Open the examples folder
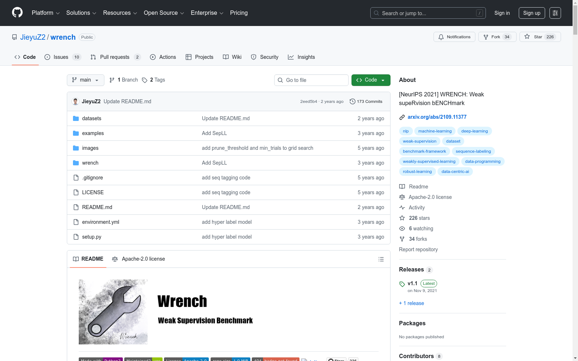 coord(93,133)
